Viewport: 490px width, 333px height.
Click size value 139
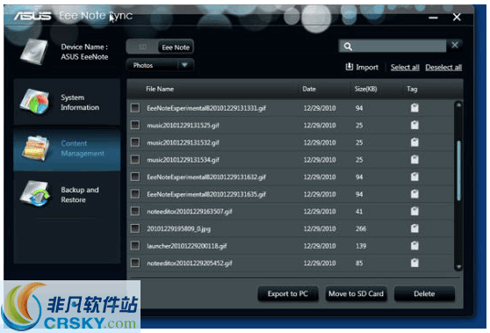click(x=361, y=246)
